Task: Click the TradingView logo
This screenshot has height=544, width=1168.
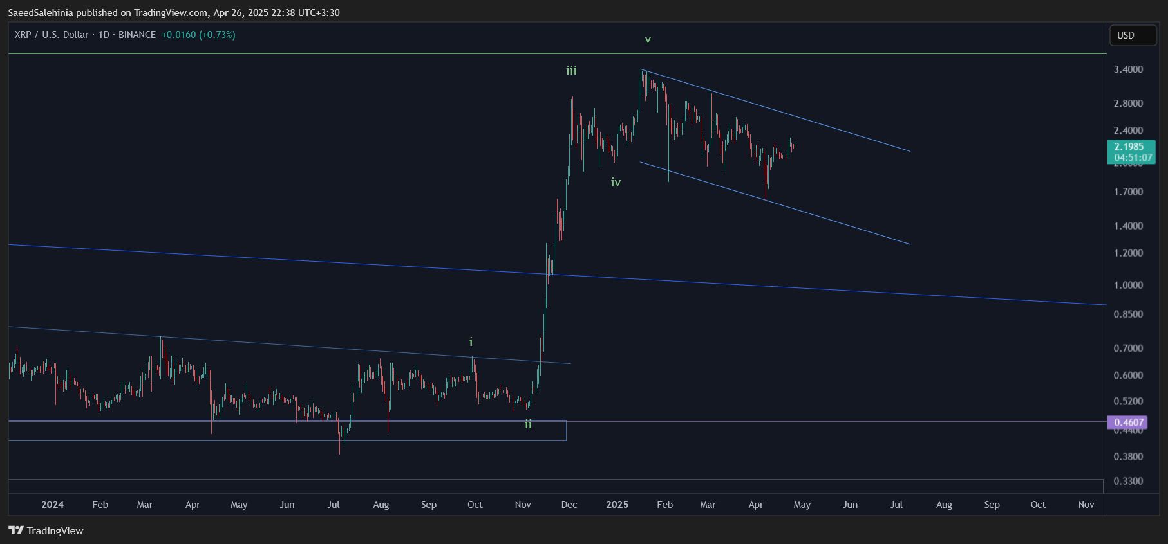Action: tap(46, 530)
